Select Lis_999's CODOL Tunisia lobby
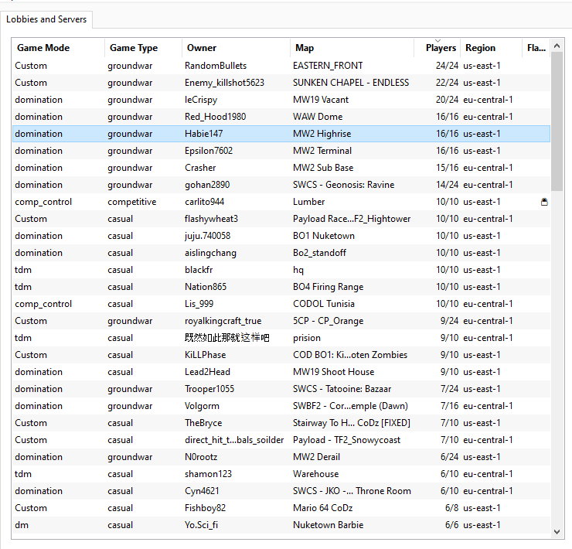 [281, 304]
